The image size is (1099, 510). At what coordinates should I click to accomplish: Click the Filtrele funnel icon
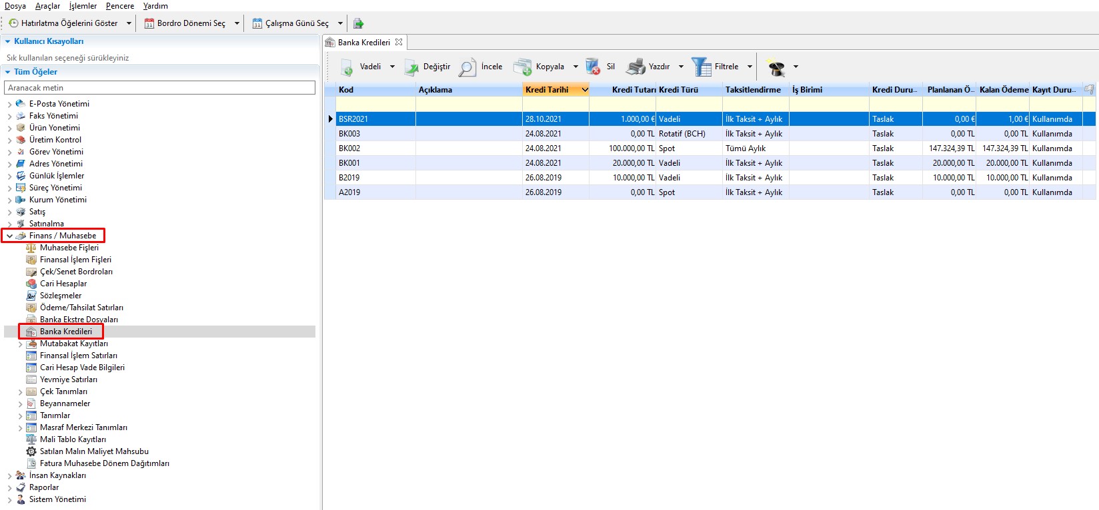(x=701, y=67)
